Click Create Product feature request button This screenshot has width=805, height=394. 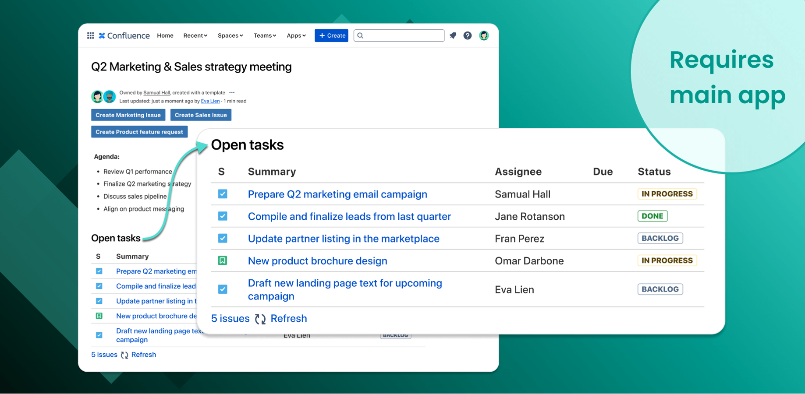coord(139,132)
